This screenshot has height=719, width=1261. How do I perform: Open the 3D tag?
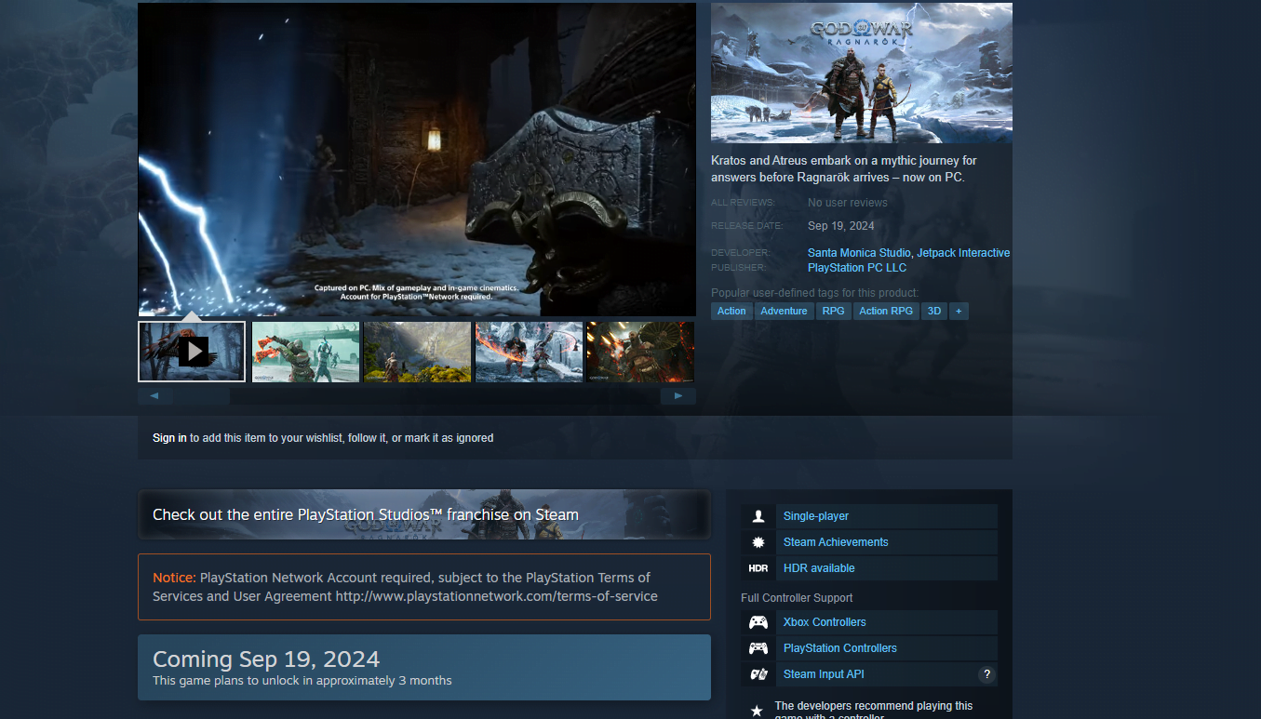[x=933, y=311]
